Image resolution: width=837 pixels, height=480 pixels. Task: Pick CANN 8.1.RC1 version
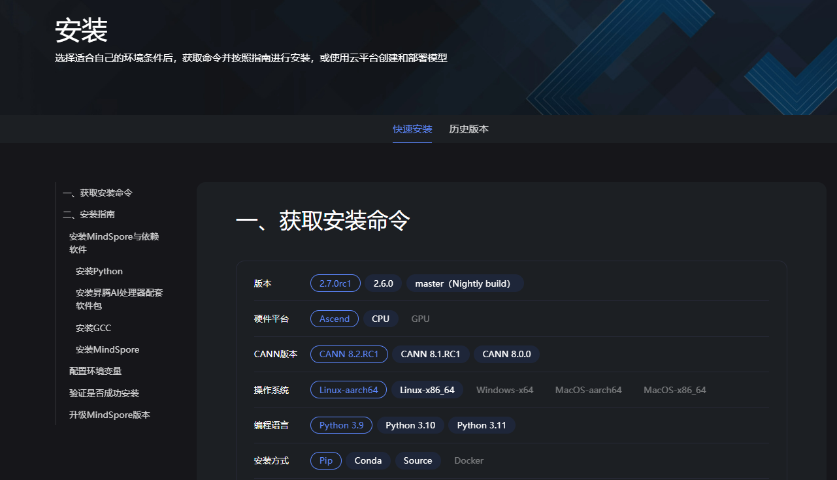[x=430, y=354]
